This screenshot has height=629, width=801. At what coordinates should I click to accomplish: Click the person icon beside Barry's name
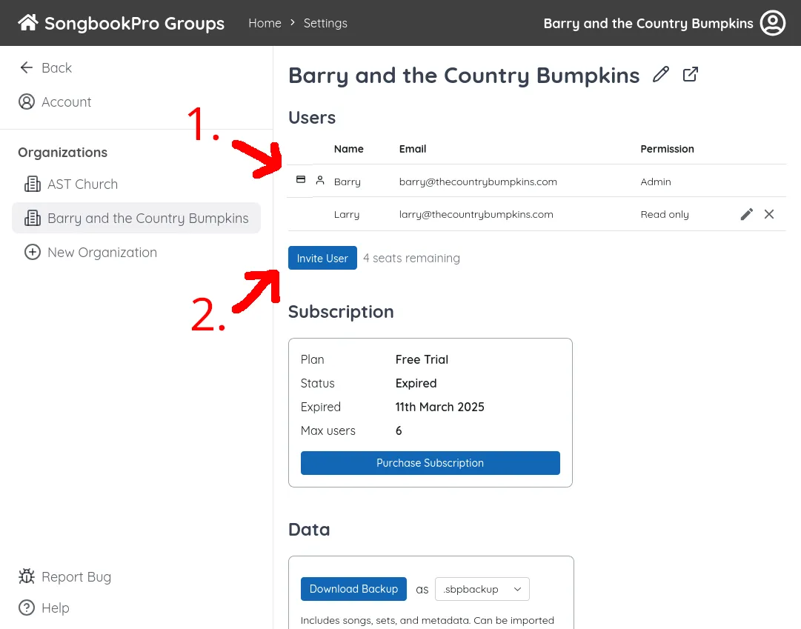(322, 180)
